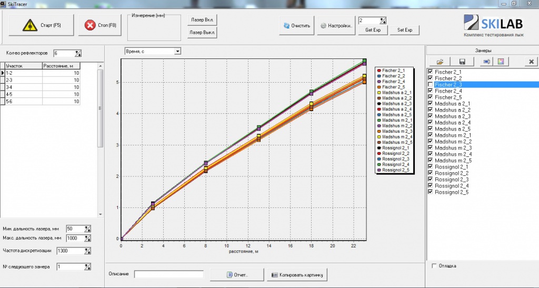Click the reflector count field
This screenshot has width=539, height=288.
tap(64, 53)
